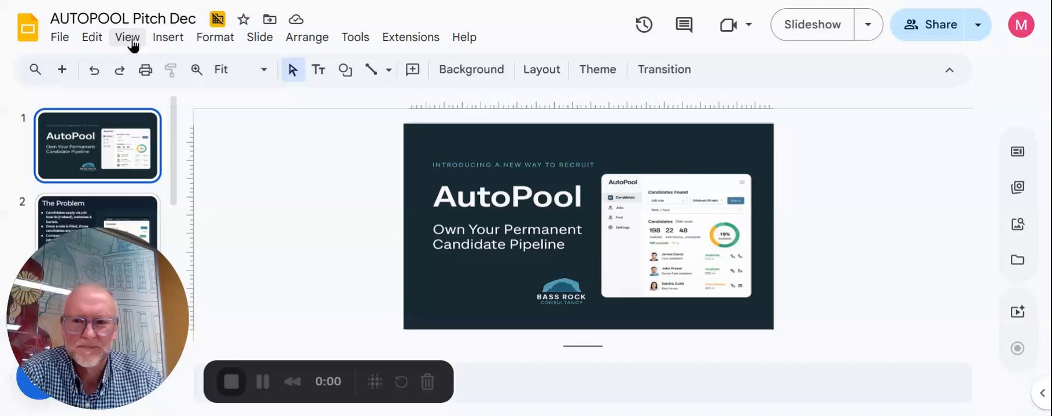Add a comment from toolbar
The height and width of the screenshot is (416, 1052).
pos(412,69)
